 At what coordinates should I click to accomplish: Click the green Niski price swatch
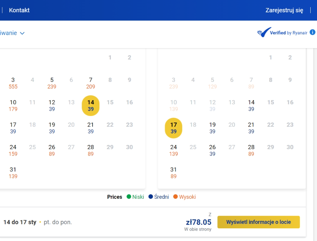(129, 197)
